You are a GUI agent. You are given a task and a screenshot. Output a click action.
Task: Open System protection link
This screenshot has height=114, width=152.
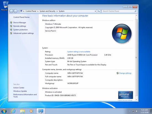pyautogui.click(x=20, y=30)
